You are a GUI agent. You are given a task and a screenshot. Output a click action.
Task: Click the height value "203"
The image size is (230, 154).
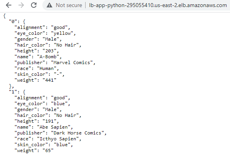[49, 51]
